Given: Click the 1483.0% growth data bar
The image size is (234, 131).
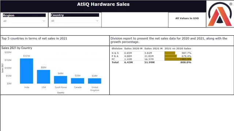Looking at the screenshot, I should click(178, 59).
